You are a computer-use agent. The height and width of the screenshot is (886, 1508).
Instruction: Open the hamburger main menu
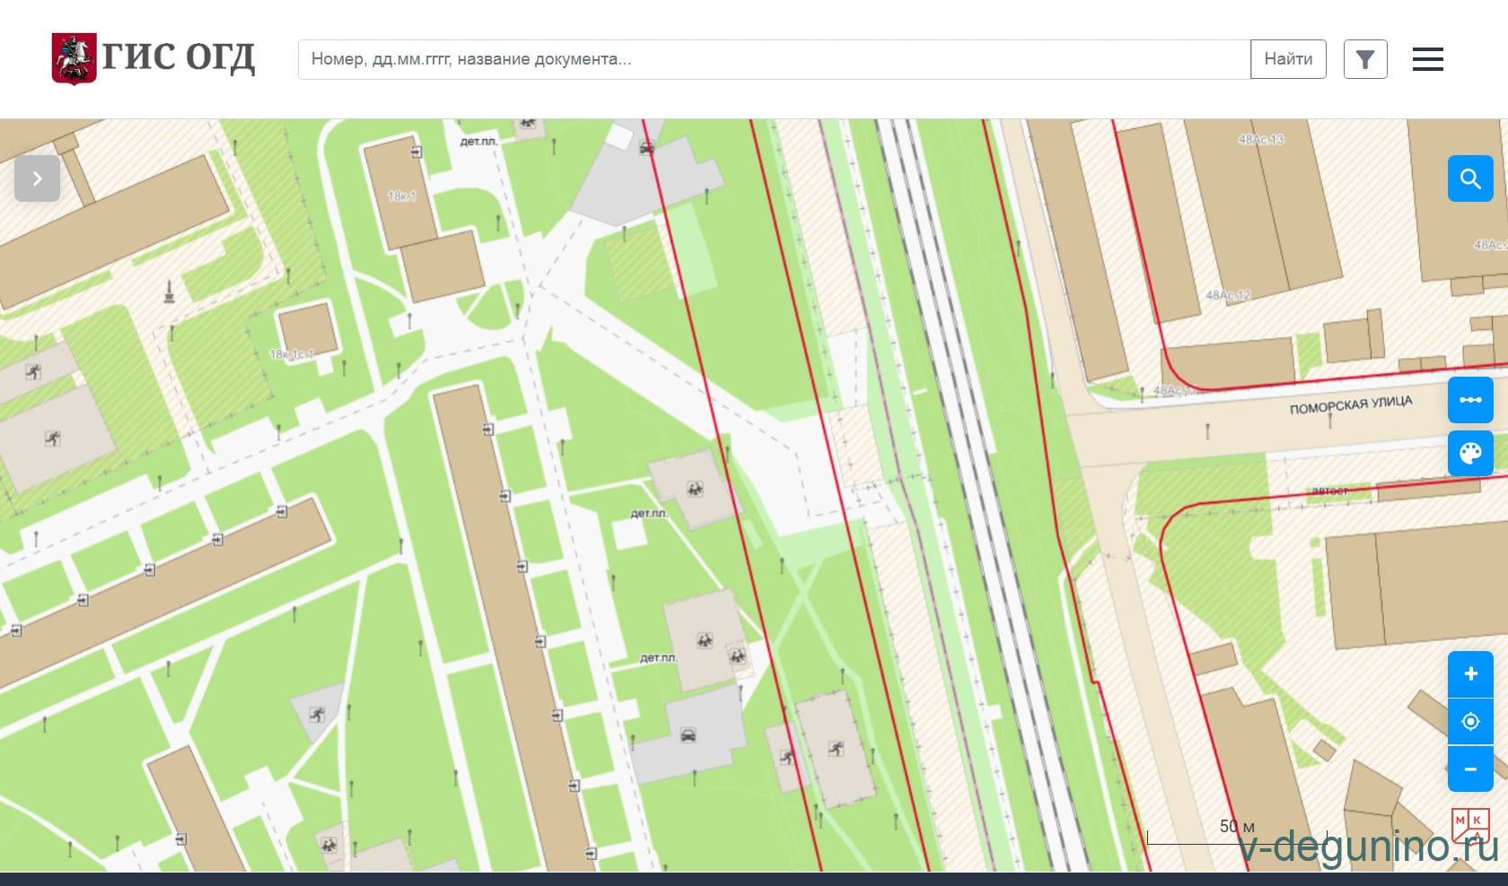coord(1427,59)
